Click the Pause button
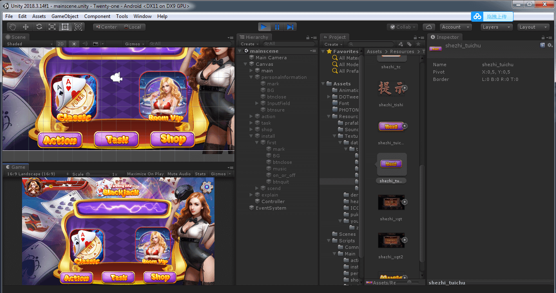This screenshot has width=556, height=293. click(x=277, y=27)
